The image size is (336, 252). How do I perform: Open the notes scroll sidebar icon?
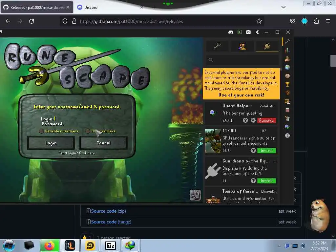coord(287,118)
